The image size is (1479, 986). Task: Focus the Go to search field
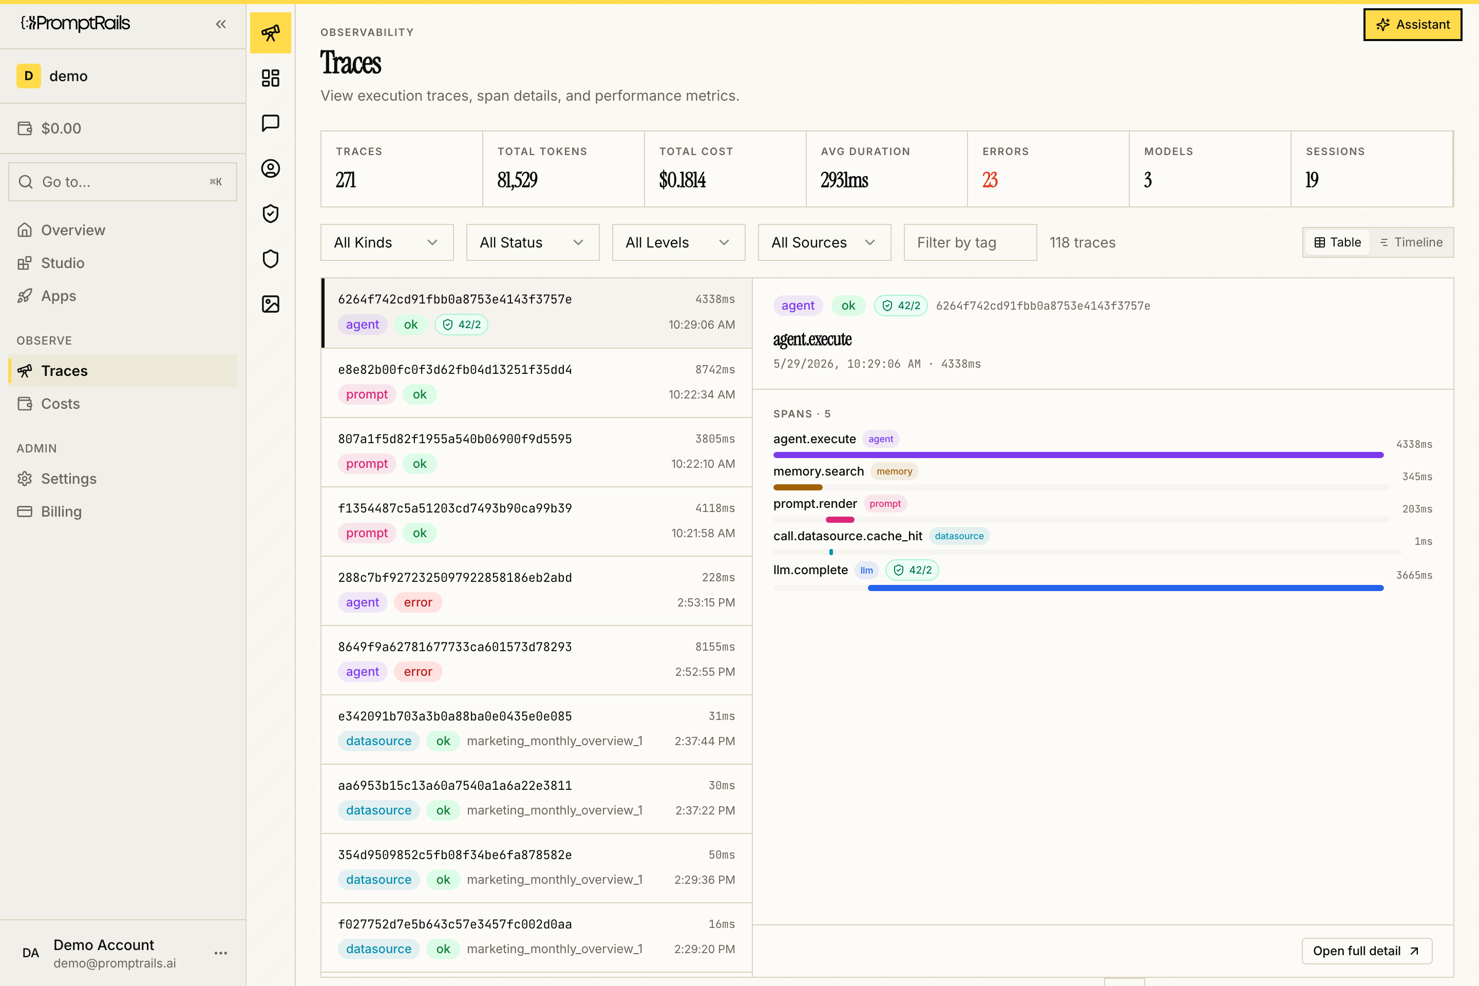pos(123,182)
